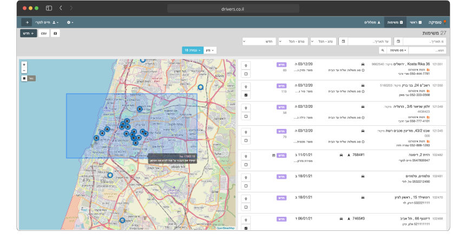Open the user account menu חיים לנקרי
The height and width of the screenshot is (252, 465).
tap(47, 22)
